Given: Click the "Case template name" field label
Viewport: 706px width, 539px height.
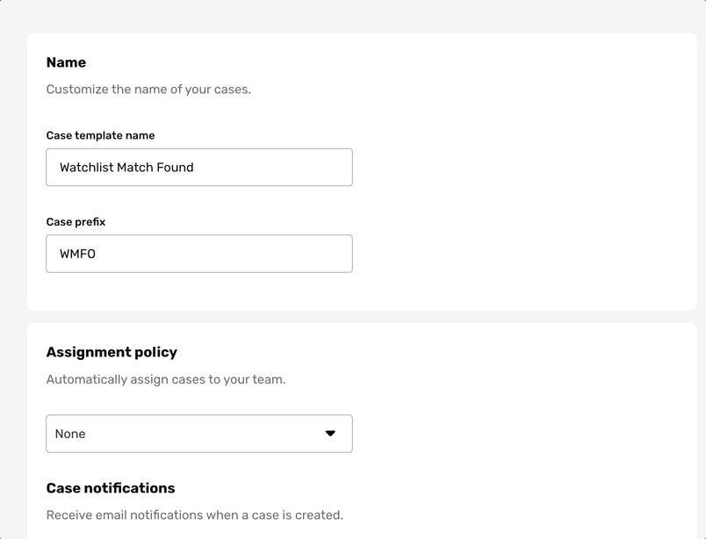Looking at the screenshot, I should (x=100, y=135).
